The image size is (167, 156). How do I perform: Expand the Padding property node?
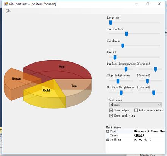coord(108,140)
